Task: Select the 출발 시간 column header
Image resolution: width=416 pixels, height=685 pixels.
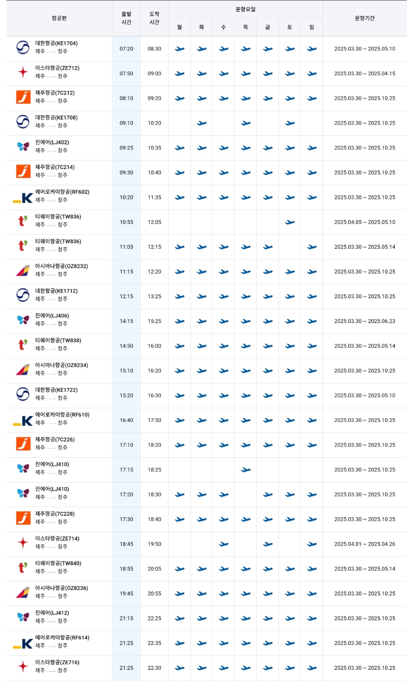Action: [126, 18]
